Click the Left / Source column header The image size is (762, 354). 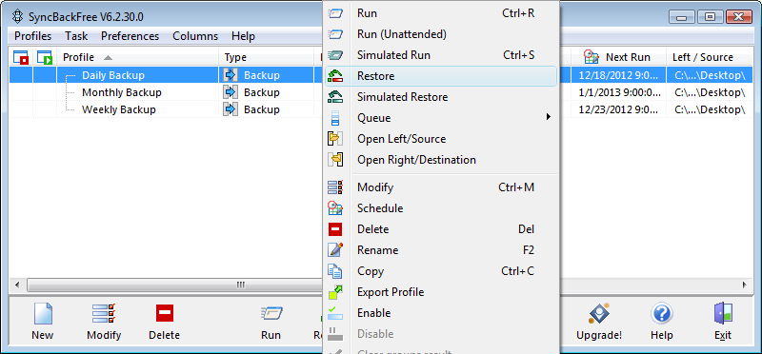click(709, 57)
